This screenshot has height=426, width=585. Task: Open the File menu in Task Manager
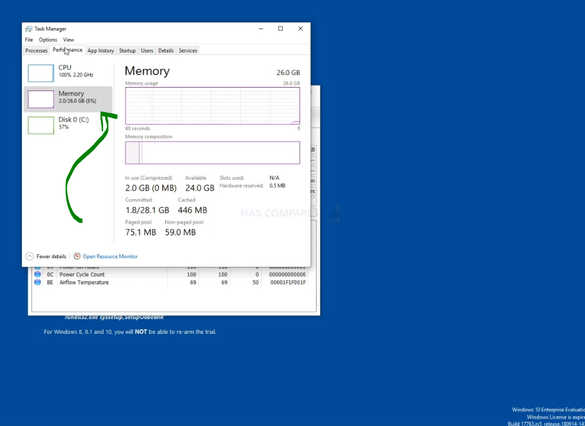click(x=29, y=40)
